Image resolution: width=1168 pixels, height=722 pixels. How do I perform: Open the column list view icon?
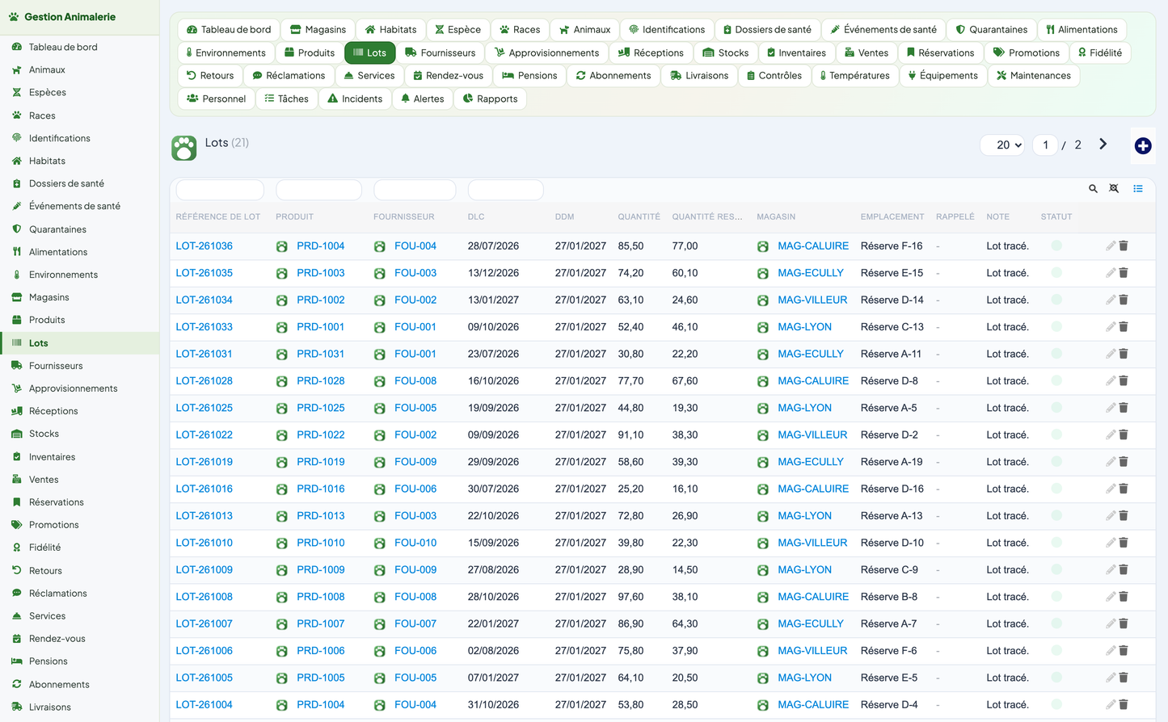point(1137,189)
